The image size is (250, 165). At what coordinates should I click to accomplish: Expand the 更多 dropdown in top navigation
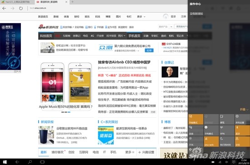141,16
